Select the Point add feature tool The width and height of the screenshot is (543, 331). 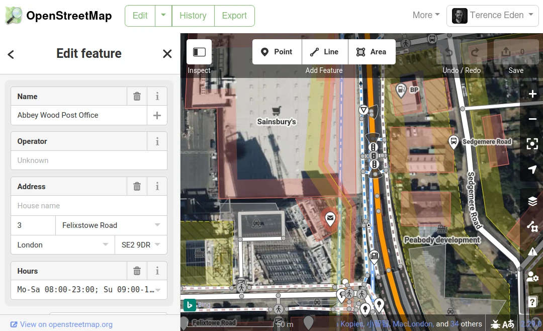pyautogui.click(x=277, y=52)
